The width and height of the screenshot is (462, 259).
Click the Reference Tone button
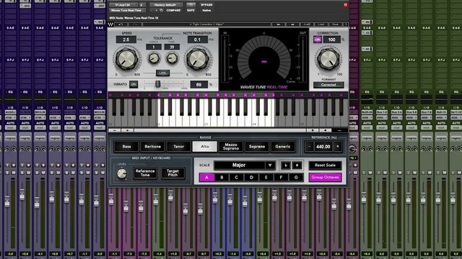pyautogui.click(x=145, y=173)
